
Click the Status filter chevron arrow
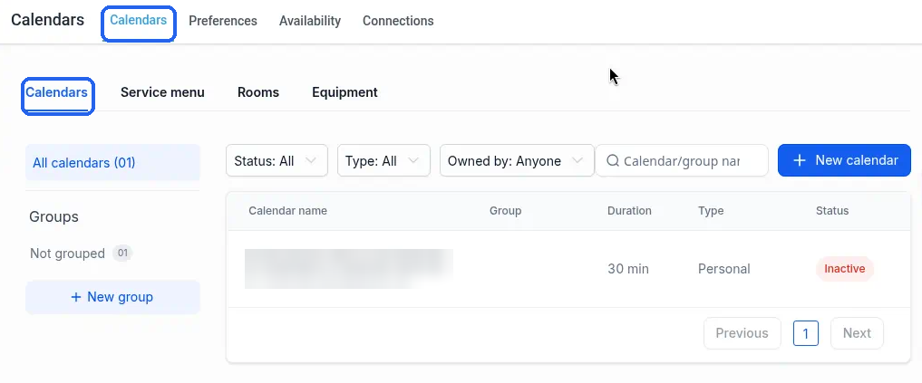[311, 161]
